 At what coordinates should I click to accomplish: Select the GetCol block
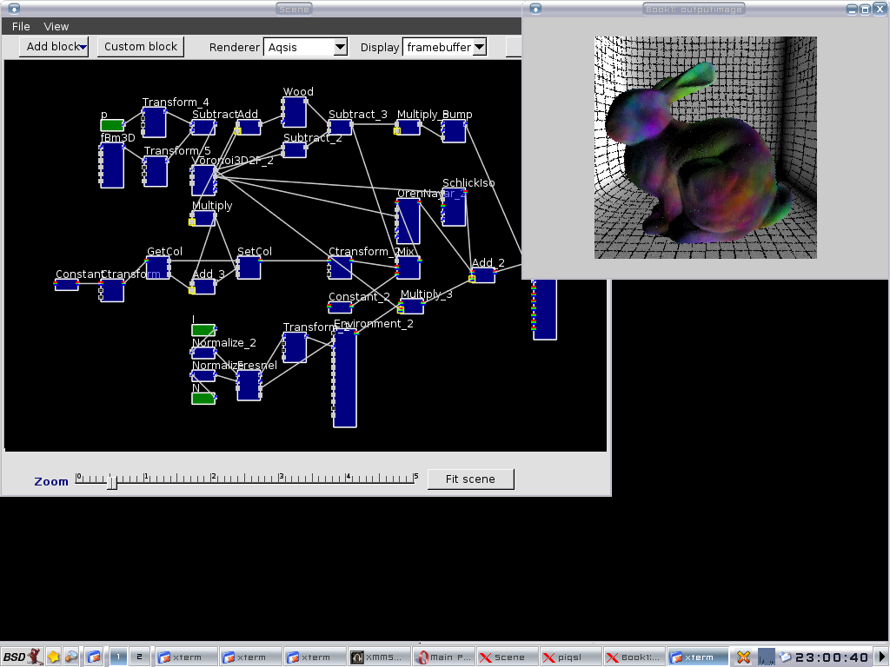158,267
